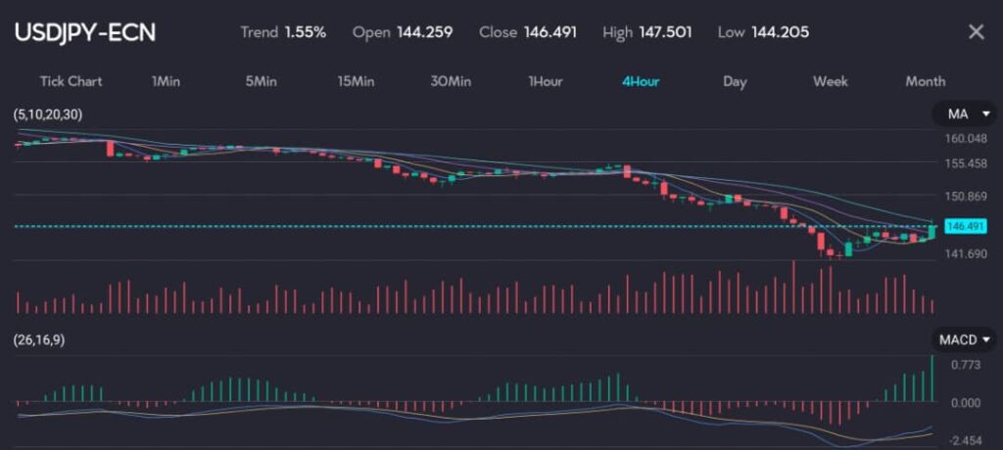The width and height of the screenshot is (1003, 450).
Task: Select the 1Hour timeframe
Action: tap(545, 81)
